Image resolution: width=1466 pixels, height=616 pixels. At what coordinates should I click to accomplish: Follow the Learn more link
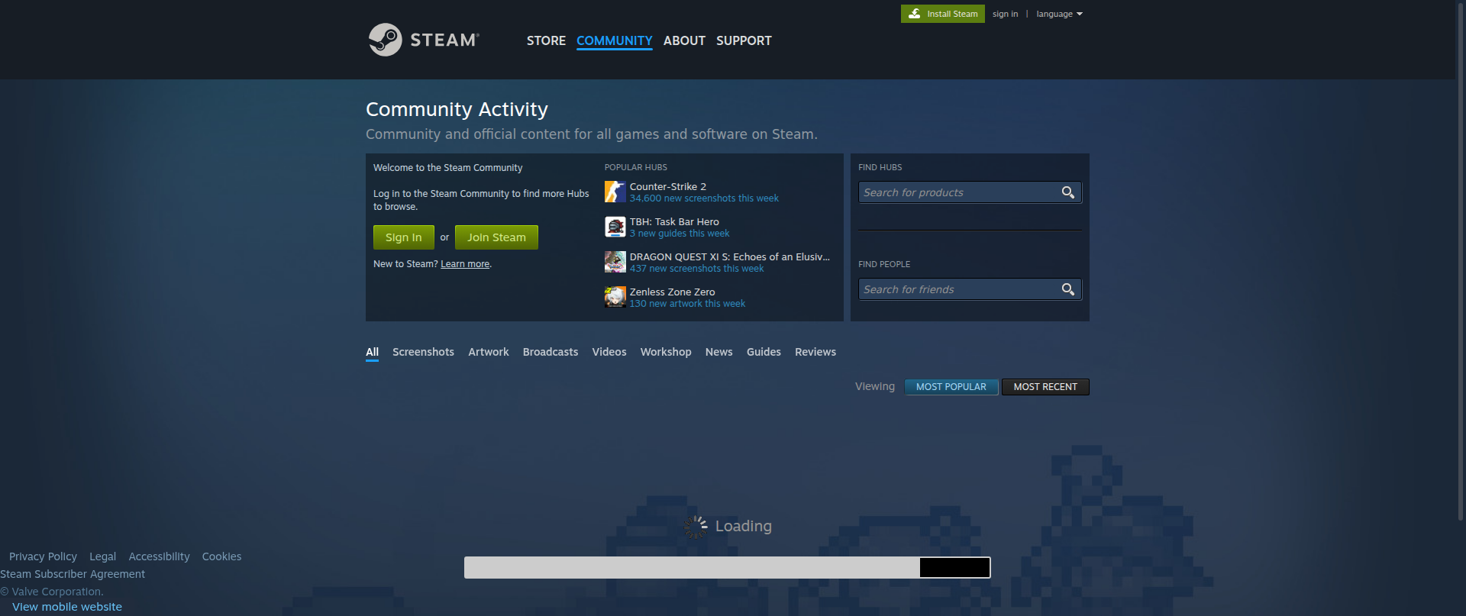pyautogui.click(x=465, y=264)
